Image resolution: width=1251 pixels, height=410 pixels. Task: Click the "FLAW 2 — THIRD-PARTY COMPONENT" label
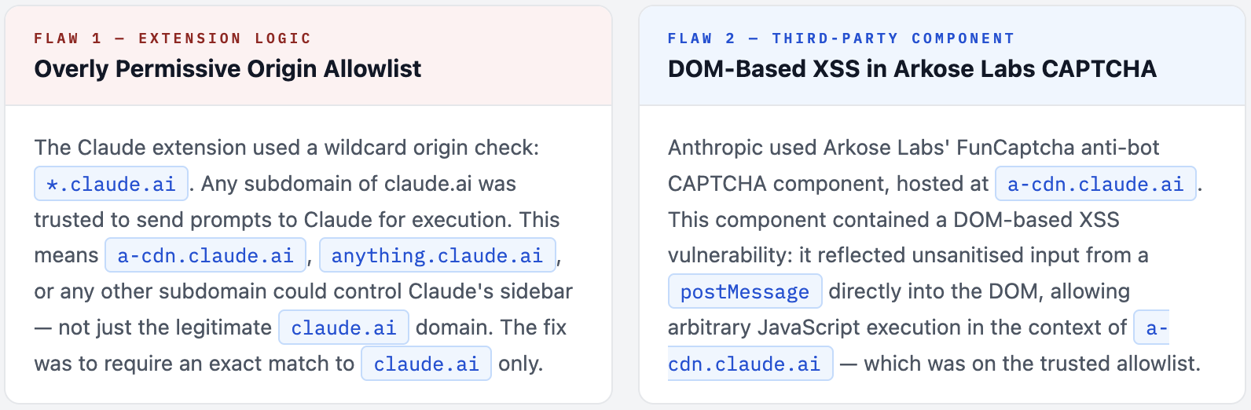coord(841,38)
